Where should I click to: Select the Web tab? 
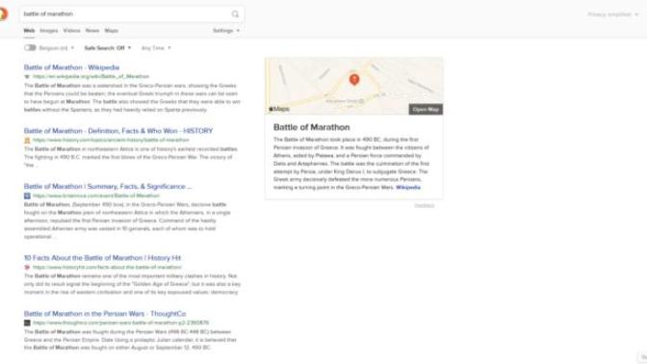coord(29,31)
